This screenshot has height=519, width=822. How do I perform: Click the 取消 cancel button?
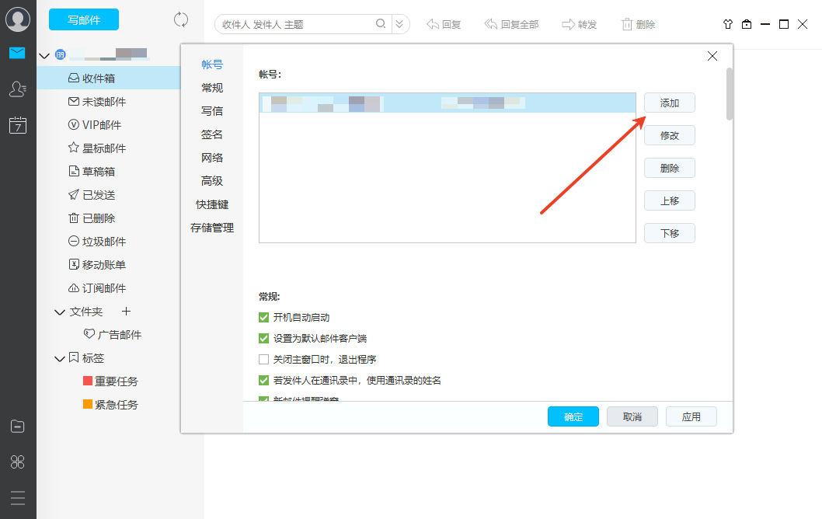pyautogui.click(x=632, y=416)
